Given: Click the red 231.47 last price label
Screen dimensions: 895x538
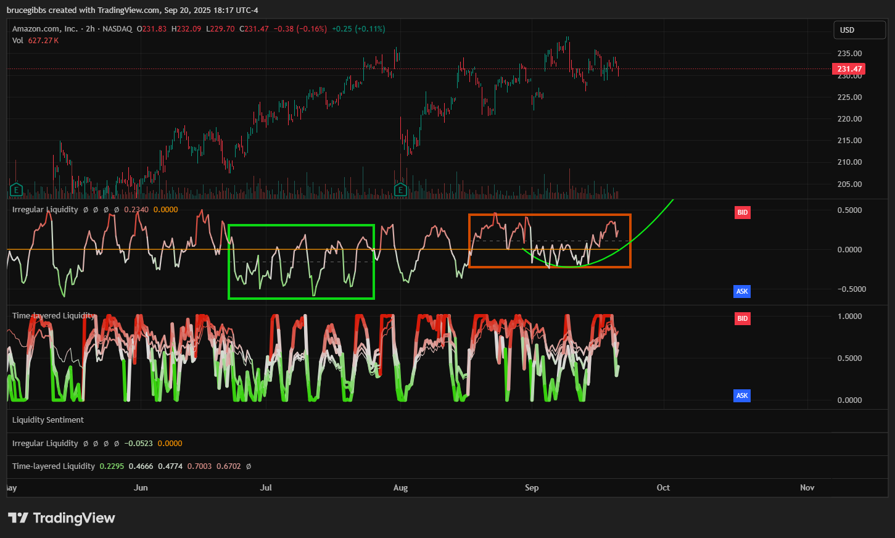Looking at the screenshot, I should coord(849,68).
